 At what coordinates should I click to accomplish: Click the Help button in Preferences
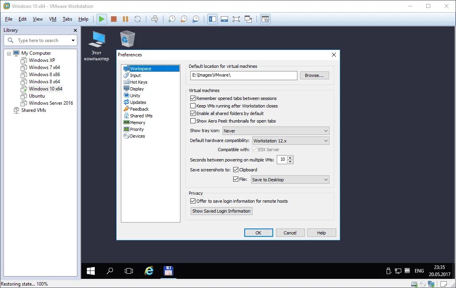point(321,233)
